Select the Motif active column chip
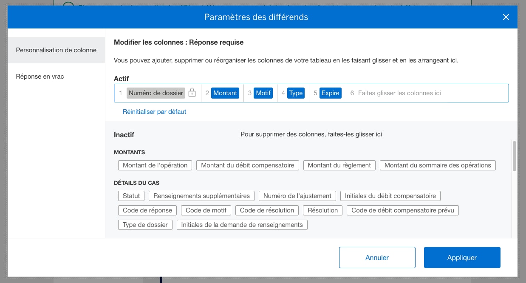 pyautogui.click(x=263, y=93)
